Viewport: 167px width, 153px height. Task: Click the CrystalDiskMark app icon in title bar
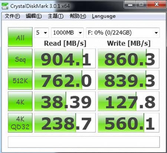(5, 6)
